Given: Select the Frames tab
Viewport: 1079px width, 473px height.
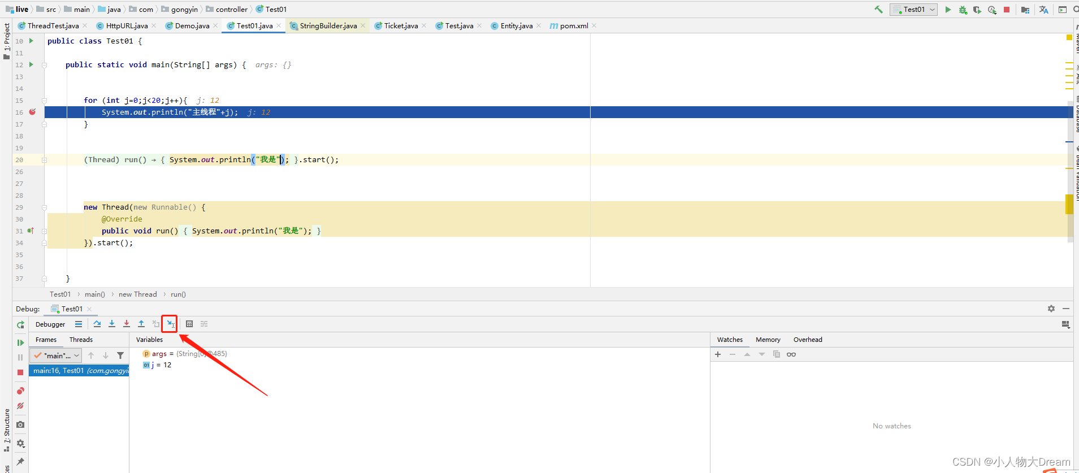Looking at the screenshot, I should point(46,340).
